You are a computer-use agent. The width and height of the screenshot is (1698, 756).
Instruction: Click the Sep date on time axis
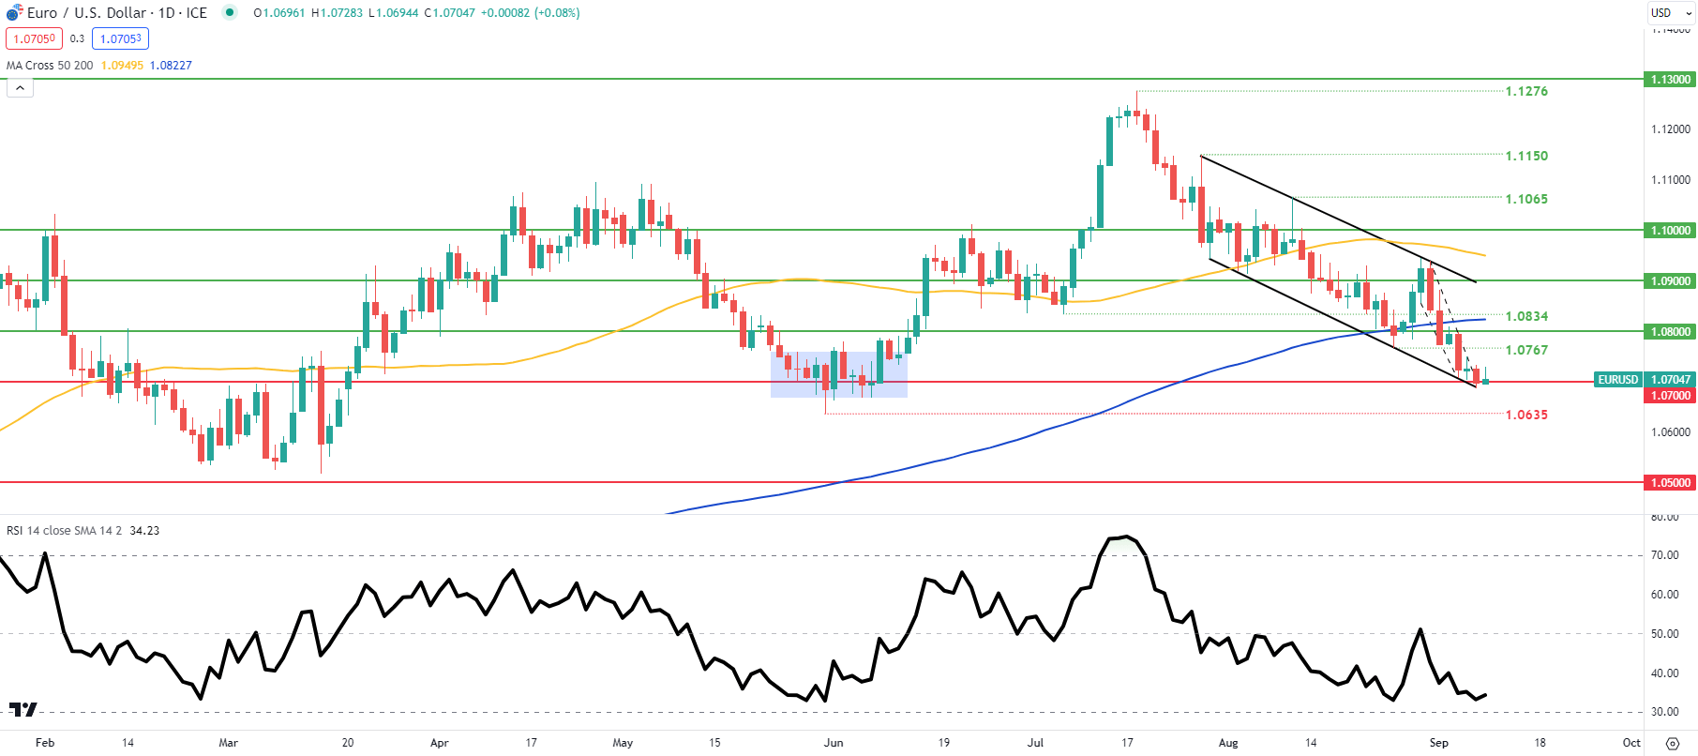(1439, 743)
